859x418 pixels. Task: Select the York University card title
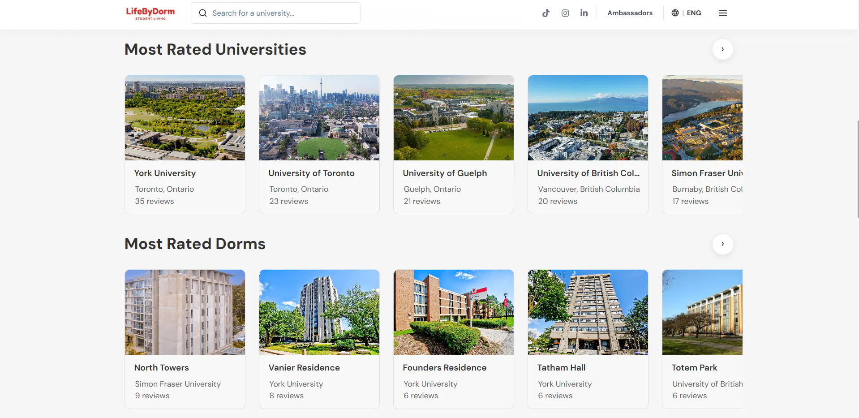[165, 173]
